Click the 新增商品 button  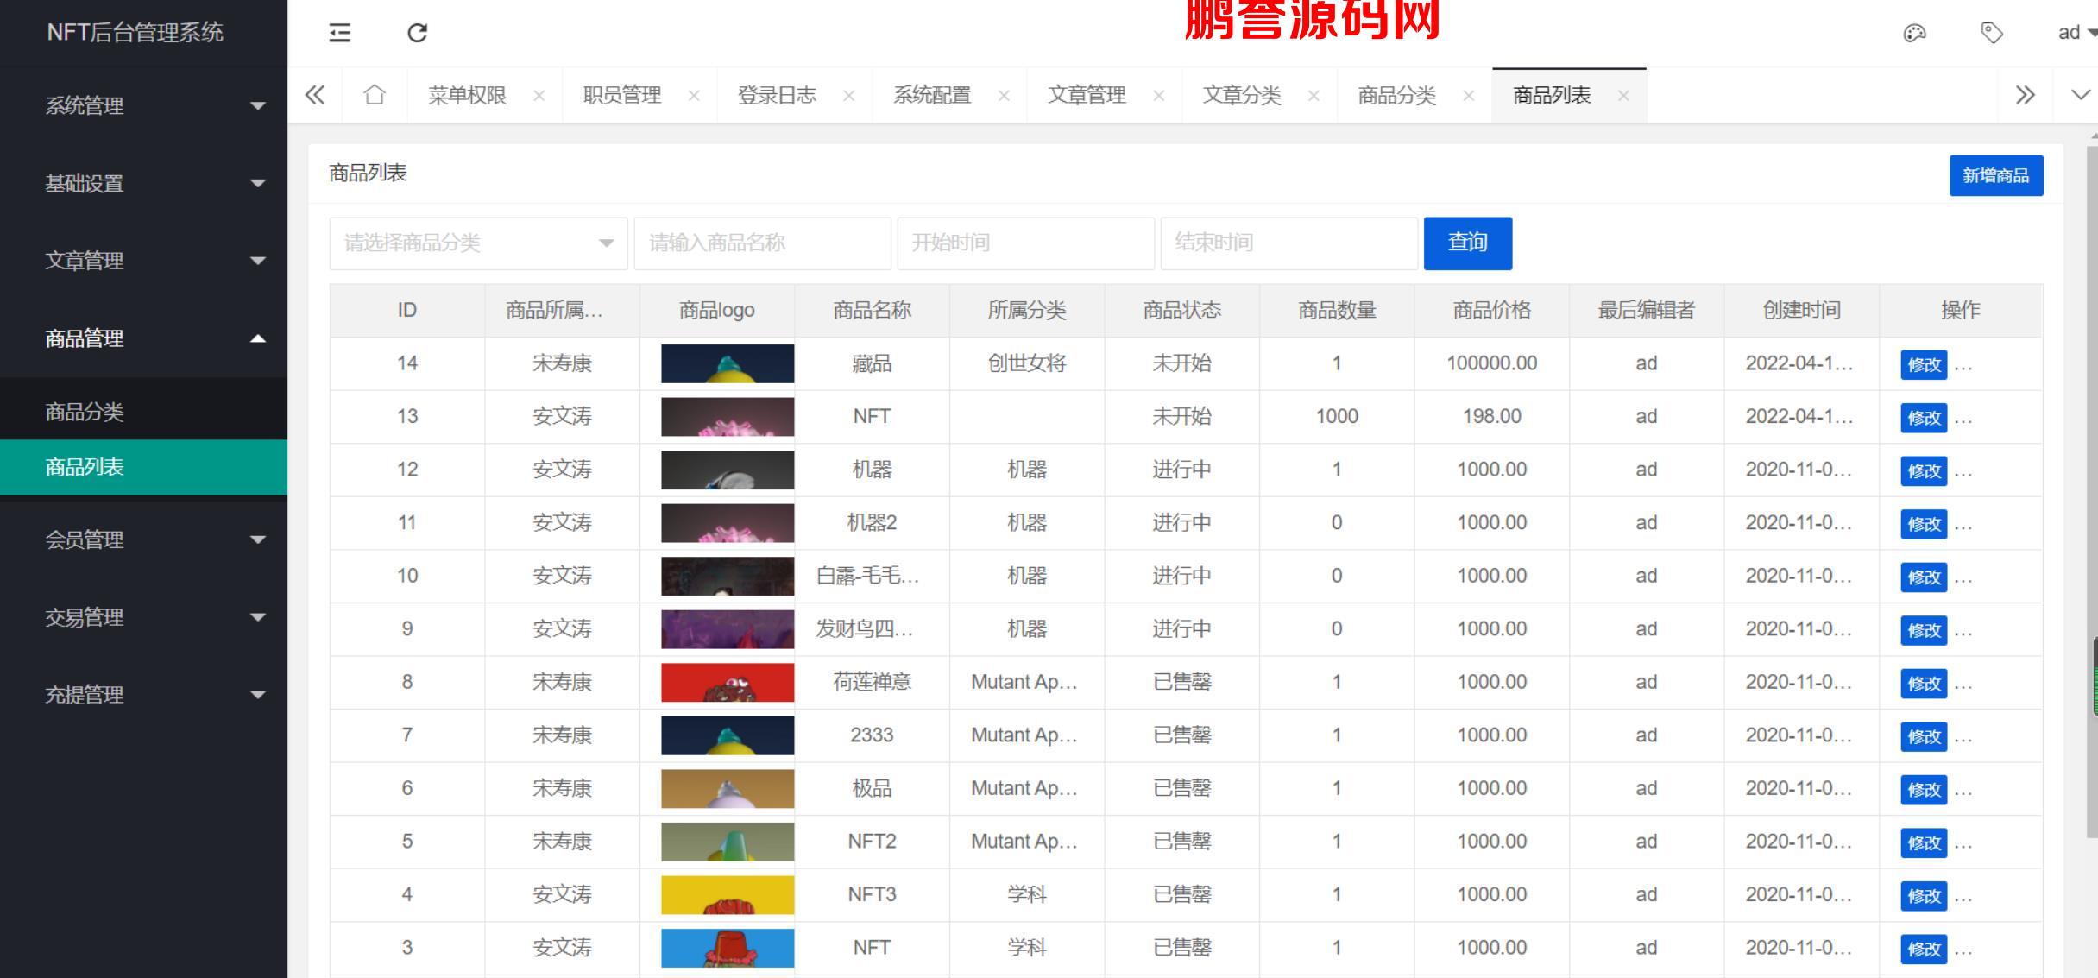point(1995,176)
